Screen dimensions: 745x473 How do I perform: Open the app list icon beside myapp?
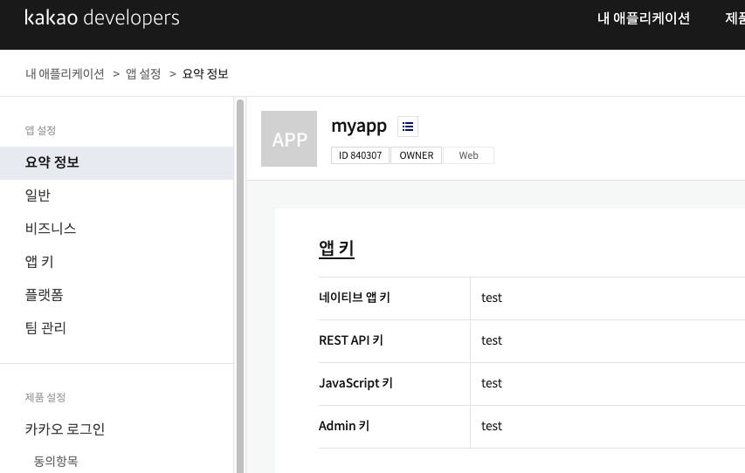(408, 127)
